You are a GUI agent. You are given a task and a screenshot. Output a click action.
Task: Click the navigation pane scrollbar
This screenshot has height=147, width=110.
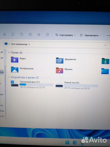[x=5, y=92]
